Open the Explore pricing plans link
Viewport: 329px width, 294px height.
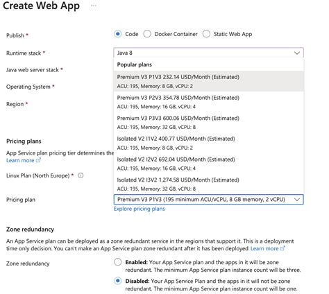[140, 209]
